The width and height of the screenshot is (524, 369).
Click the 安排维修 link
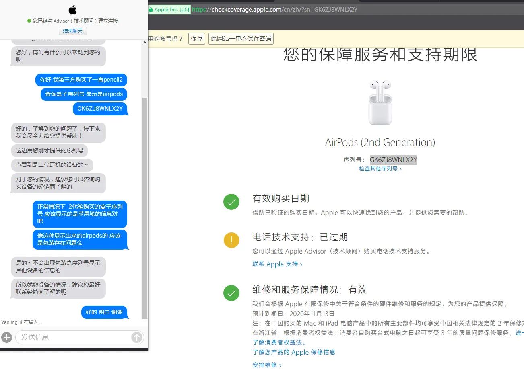pos(265,365)
